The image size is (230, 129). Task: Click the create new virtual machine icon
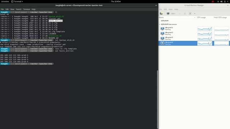[x=161, y=14]
